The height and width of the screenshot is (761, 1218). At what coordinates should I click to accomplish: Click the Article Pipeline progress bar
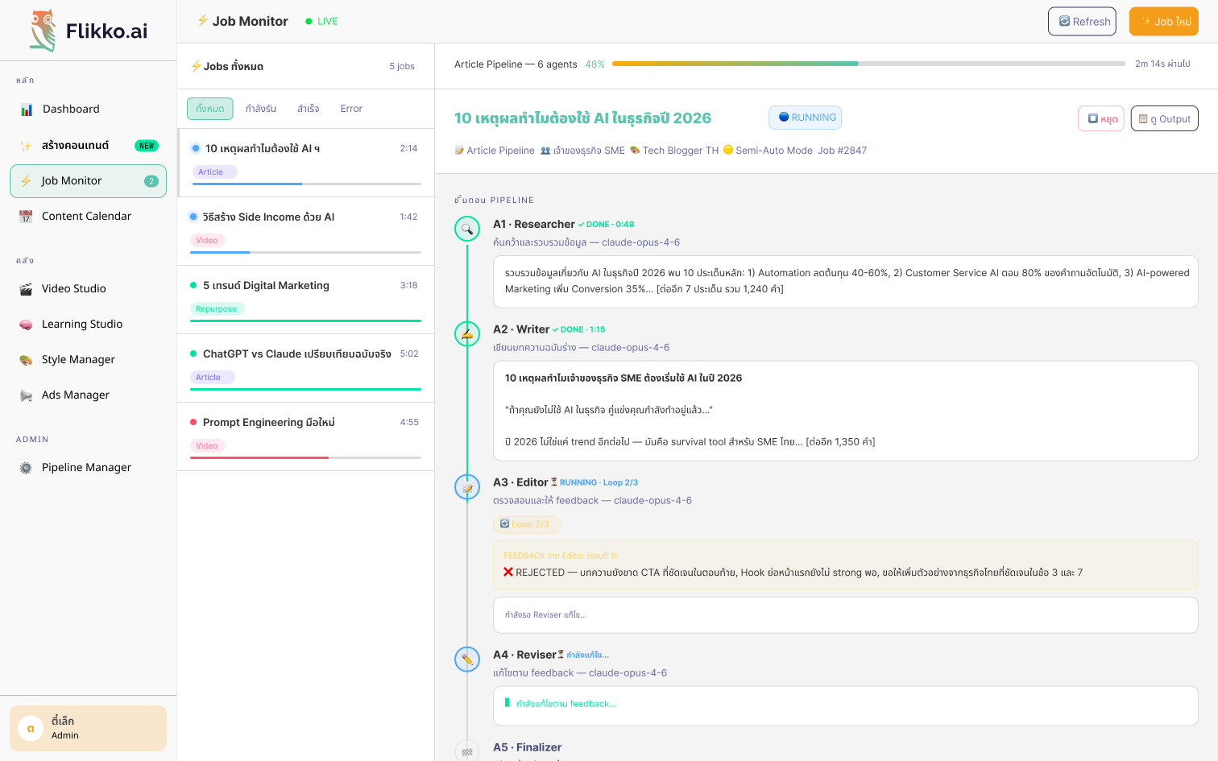click(868, 64)
